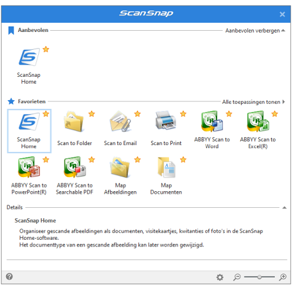Select the Map Afbeeldingen application
The width and height of the screenshot is (292, 289).
click(120, 176)
